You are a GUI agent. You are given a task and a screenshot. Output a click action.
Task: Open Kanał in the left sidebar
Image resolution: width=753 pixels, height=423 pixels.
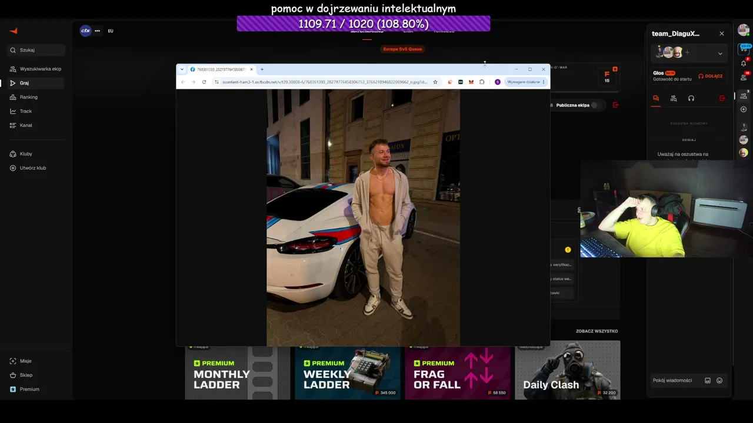(x=36, y=125)
